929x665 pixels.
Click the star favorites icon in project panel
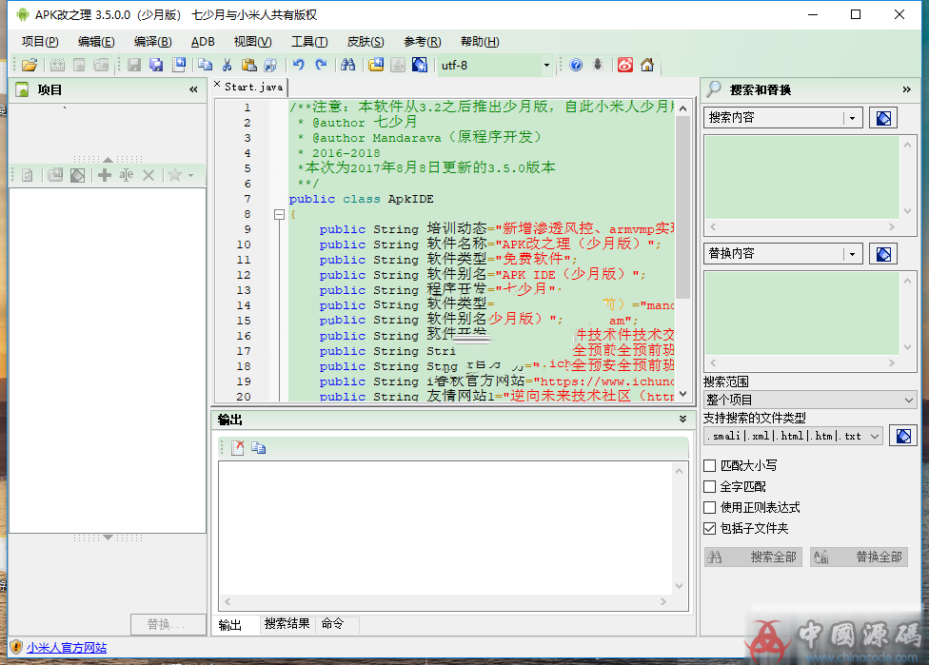click(174, 175)
